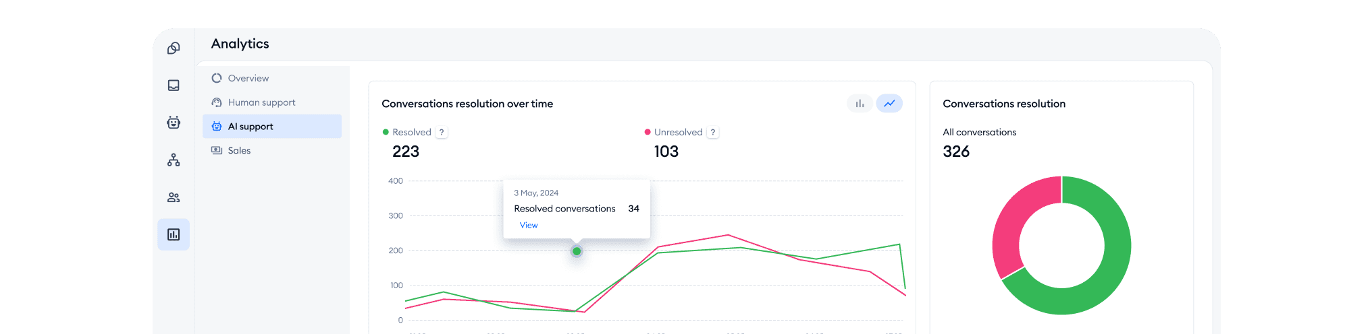
Task: Click the green data point on chart
Action: [x=577, y=251]
